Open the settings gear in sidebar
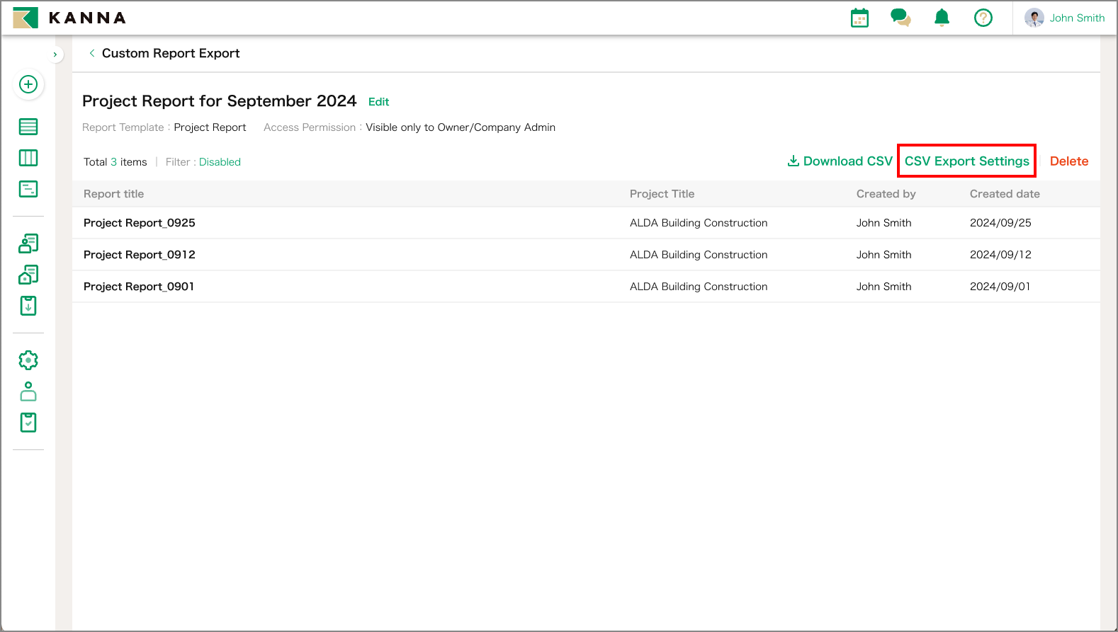 (28, 360)
